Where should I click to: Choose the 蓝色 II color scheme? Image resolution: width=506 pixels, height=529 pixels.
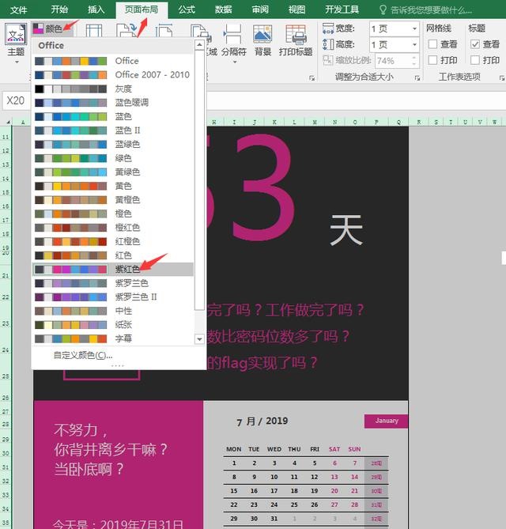click(x=113, y=130)
